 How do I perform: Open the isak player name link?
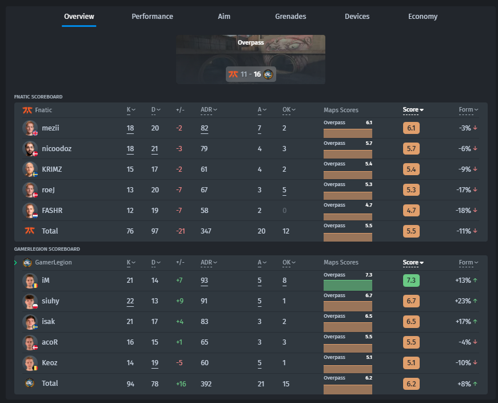click(x=48, y=322)
